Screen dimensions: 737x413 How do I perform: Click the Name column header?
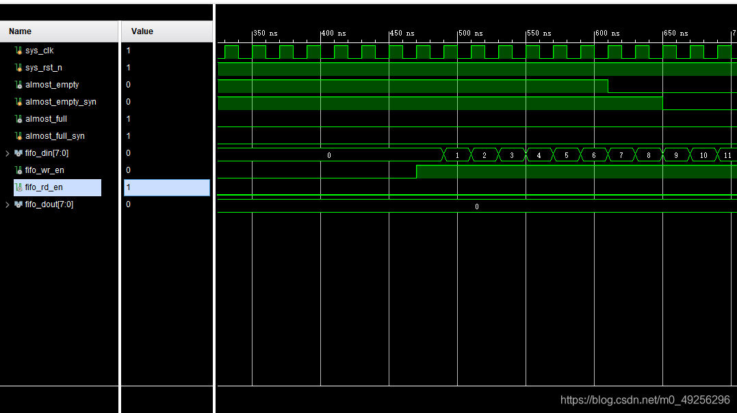(x=60, y=31)
